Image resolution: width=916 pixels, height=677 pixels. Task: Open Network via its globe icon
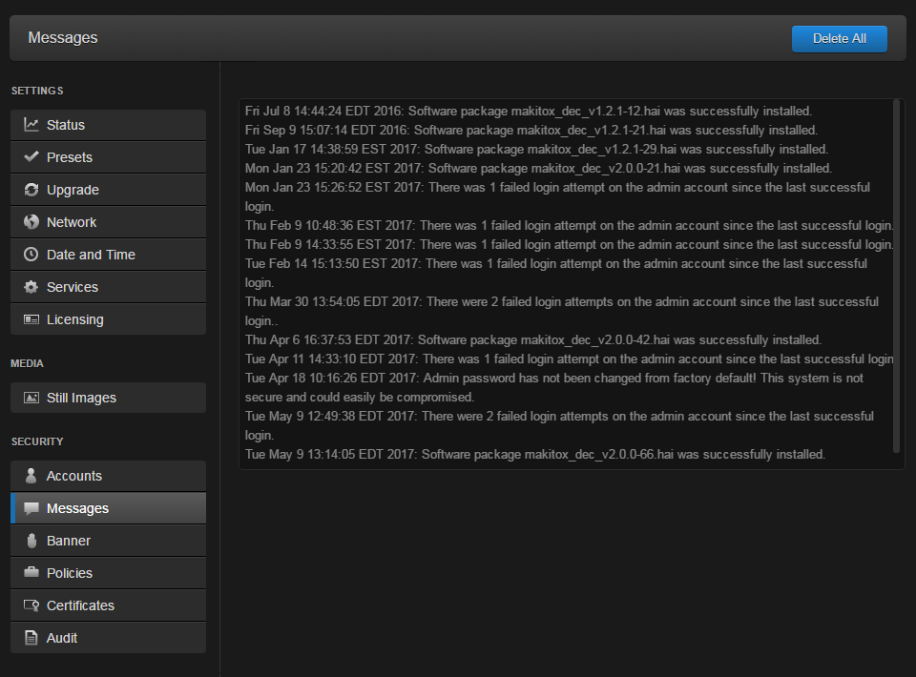[x=30, y=221]
